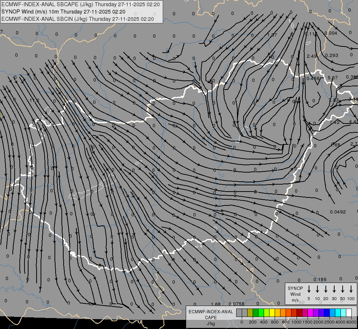Pick the dark green CAPE swatch
358x329 pixels.
pyautogui.click(x=256, y=313)
